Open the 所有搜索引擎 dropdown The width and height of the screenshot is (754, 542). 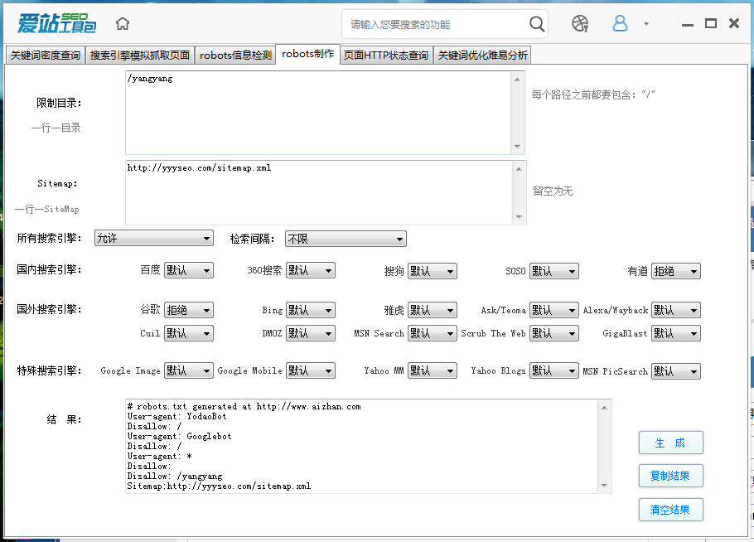coord(154,239)
